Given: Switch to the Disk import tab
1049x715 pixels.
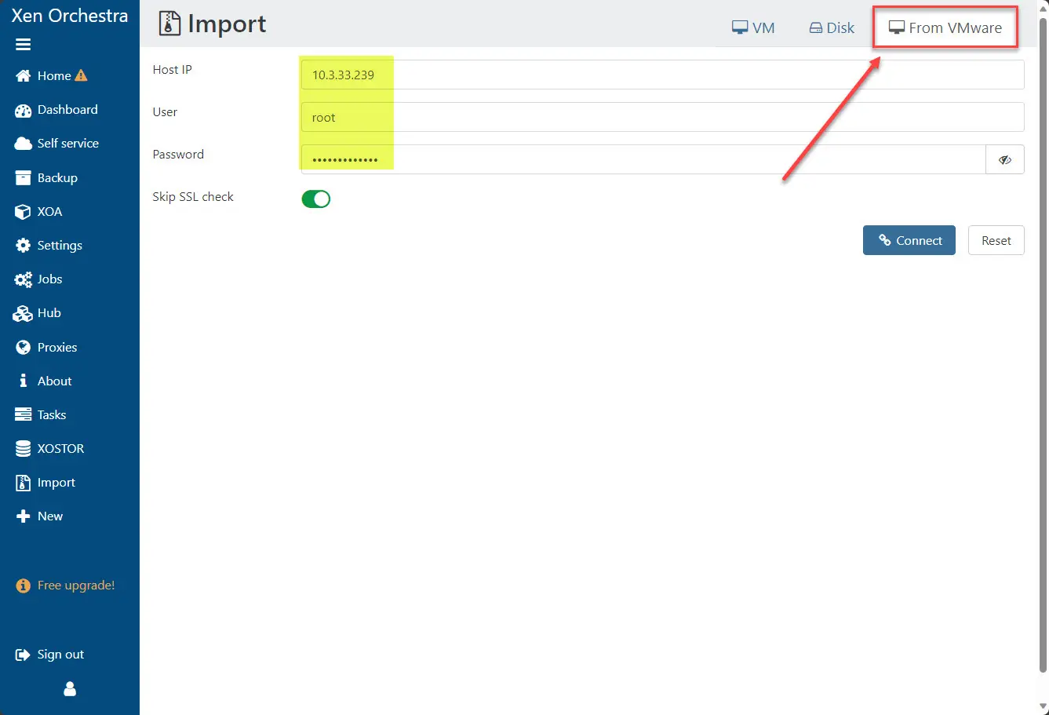Looking at the screenshot, I should pos(832,28).
